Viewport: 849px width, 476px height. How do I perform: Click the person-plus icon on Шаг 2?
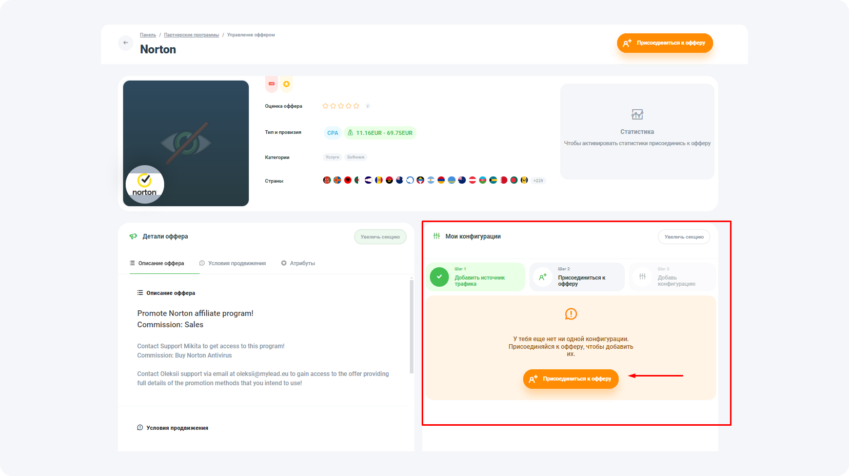(542, 276)
